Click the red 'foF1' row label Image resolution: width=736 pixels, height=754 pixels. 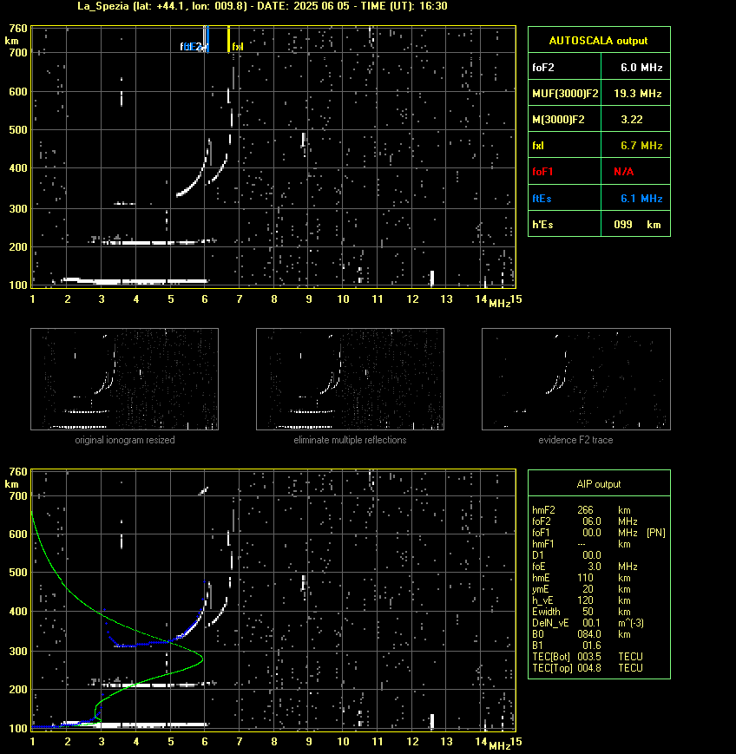(x=542, y=171)
